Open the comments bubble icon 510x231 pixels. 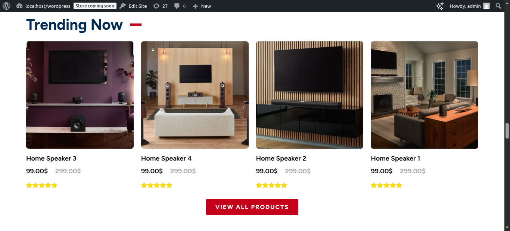(x=177, y=6)
